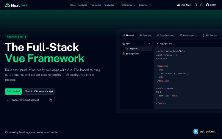Image resolution: width=222 pixels, height=139 pixels.
Task: Play Nuxt in 100 seconds video
Action: [x=39, y=91]
